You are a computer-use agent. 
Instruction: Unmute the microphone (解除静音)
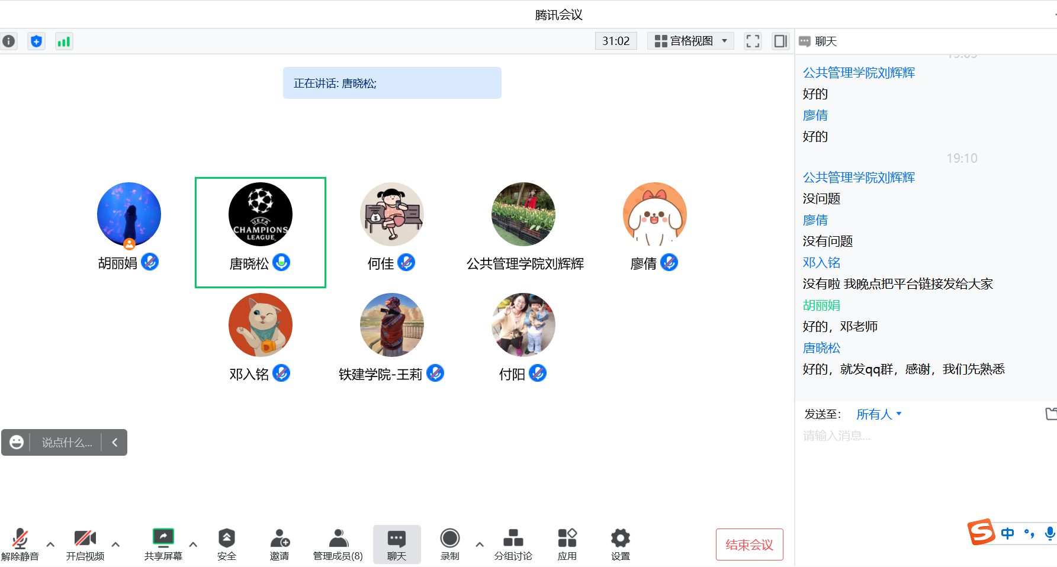coord(20,544)
